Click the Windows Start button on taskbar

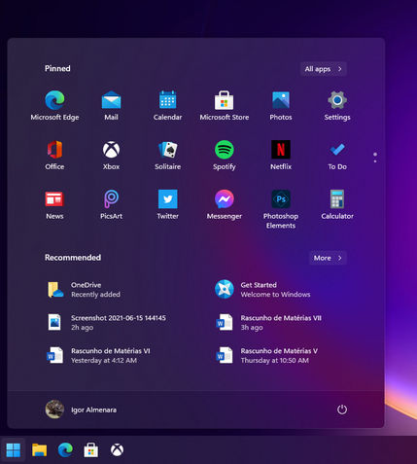pyautogui.click(x=14, y=449)
